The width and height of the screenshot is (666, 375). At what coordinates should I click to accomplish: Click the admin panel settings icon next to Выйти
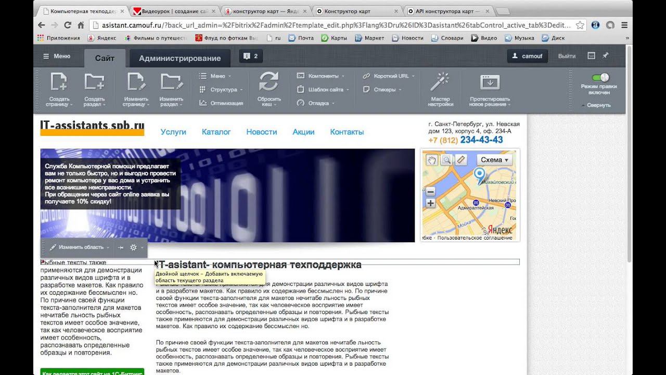(x=591, y=56)
